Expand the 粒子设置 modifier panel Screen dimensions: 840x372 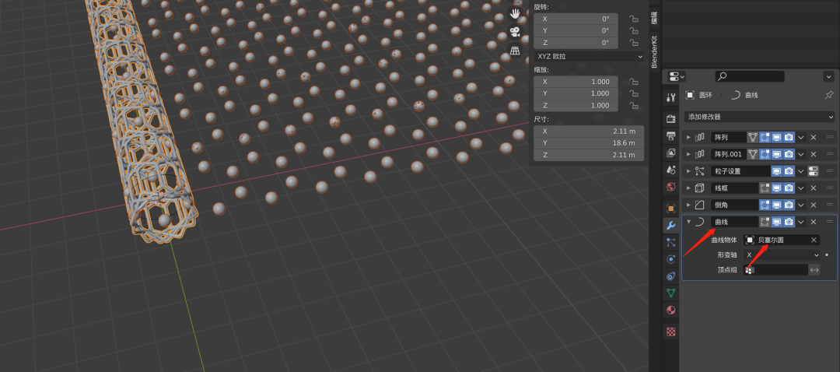[x=688, y=171]
